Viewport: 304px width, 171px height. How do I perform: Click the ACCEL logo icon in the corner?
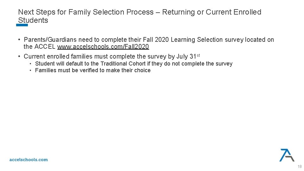click(287, 155)
